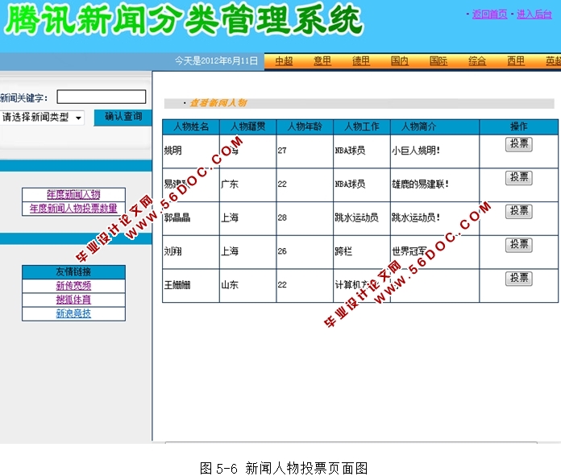Select the 郭晶晶 name cell
The height and width of the screenshot is (476, 561).
point(191,218)
